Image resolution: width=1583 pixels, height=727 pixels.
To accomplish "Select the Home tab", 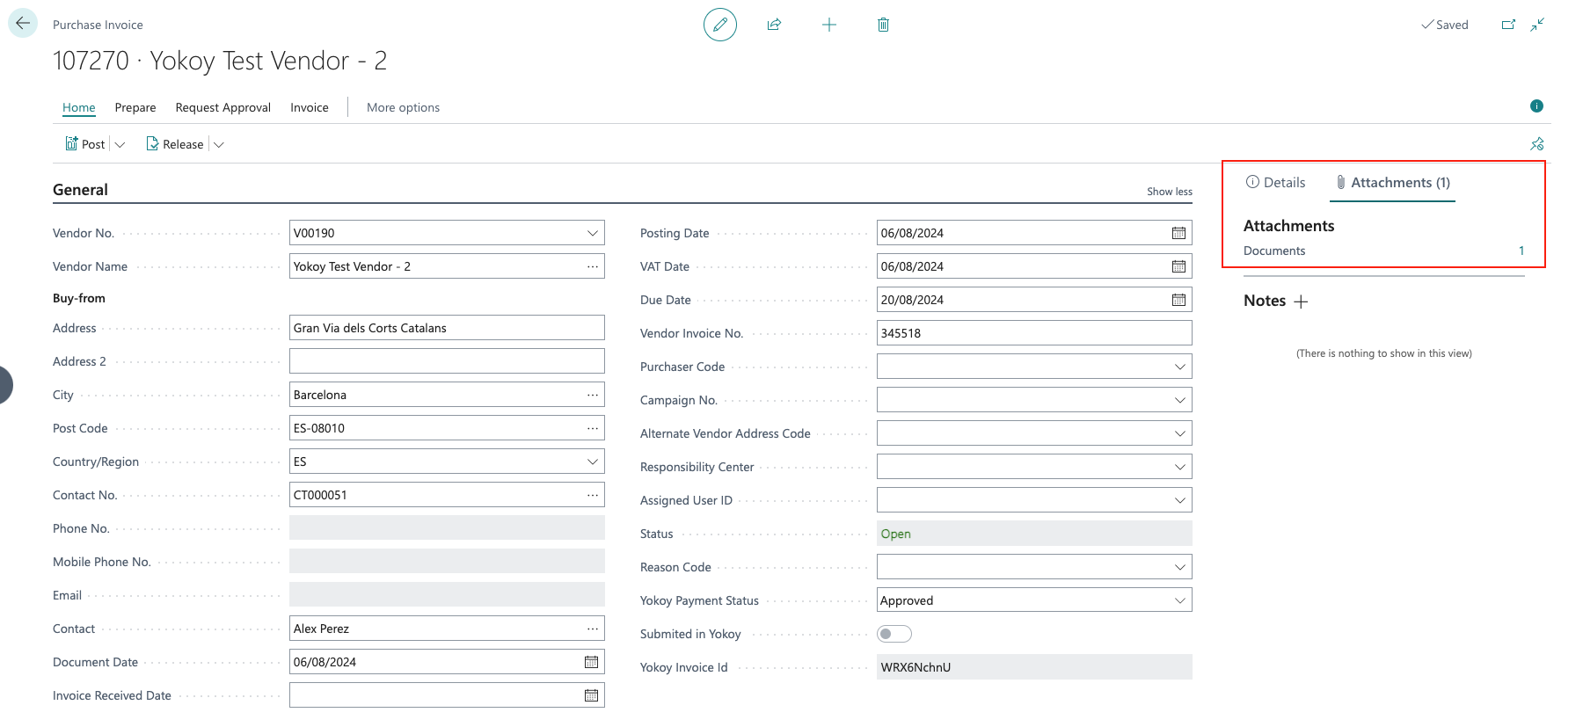I will 79,107.
